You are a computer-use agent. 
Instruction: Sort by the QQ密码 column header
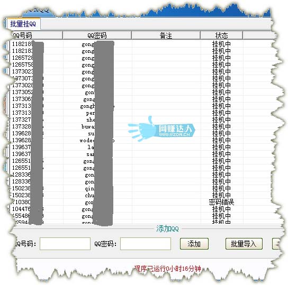(97, 35)
